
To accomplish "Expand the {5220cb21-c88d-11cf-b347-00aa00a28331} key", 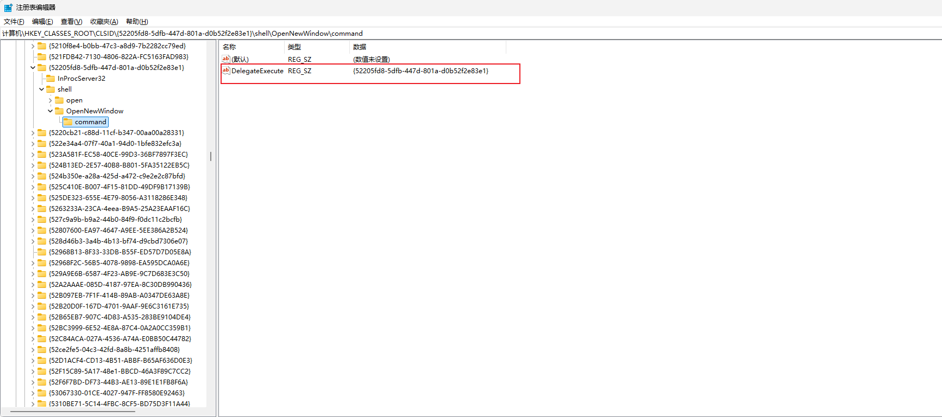I will (33, 133).
